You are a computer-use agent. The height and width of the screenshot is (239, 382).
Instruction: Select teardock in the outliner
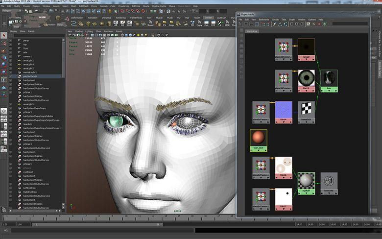click(27, 124)
